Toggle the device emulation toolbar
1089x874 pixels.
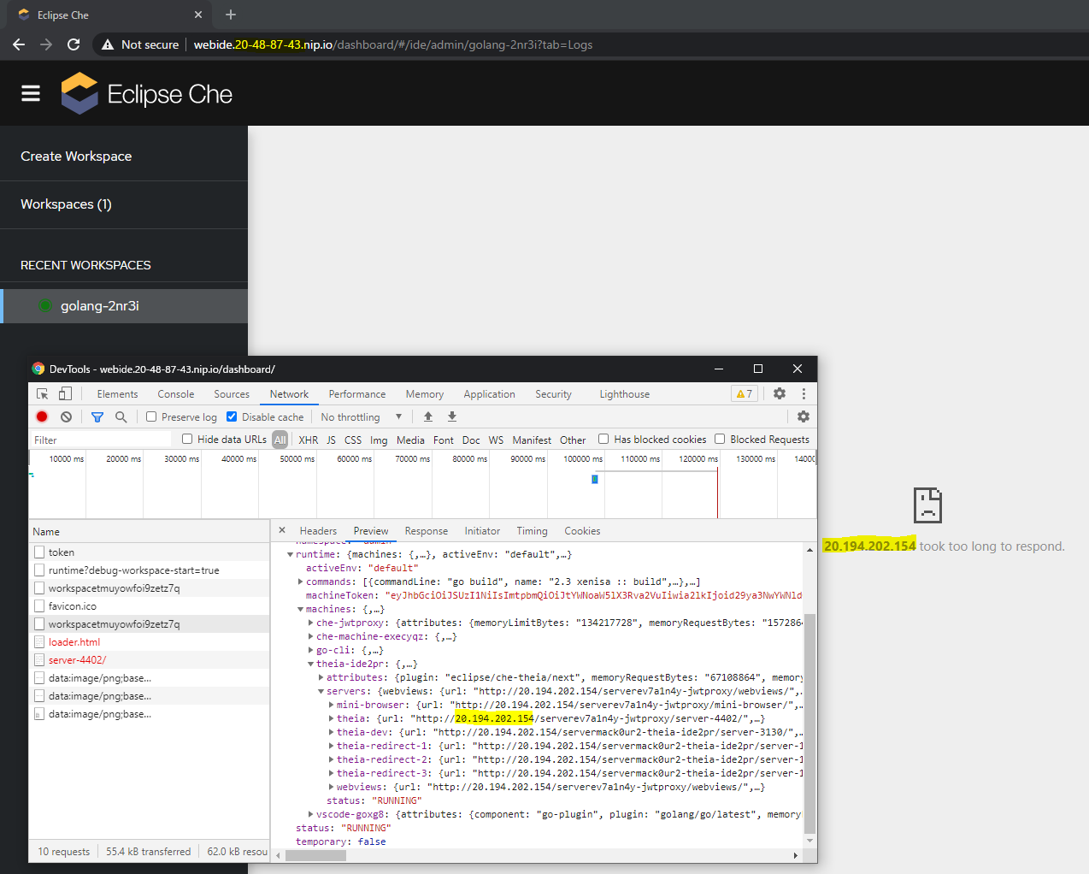65,393
